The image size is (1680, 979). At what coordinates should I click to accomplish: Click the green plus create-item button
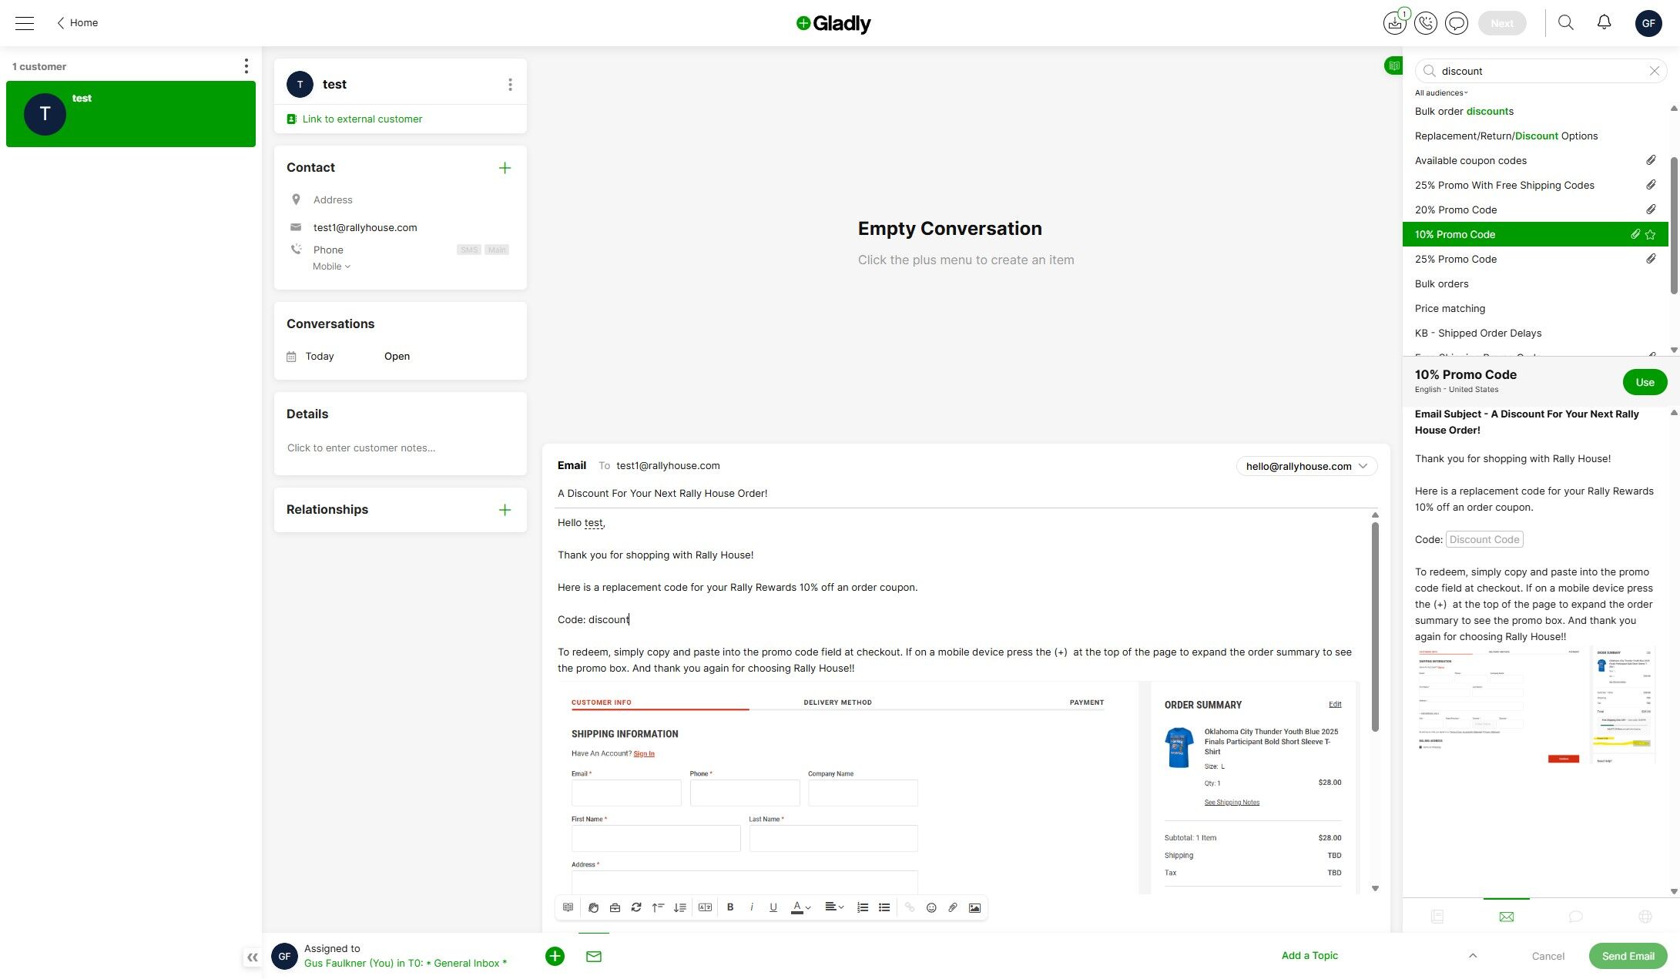555,956
